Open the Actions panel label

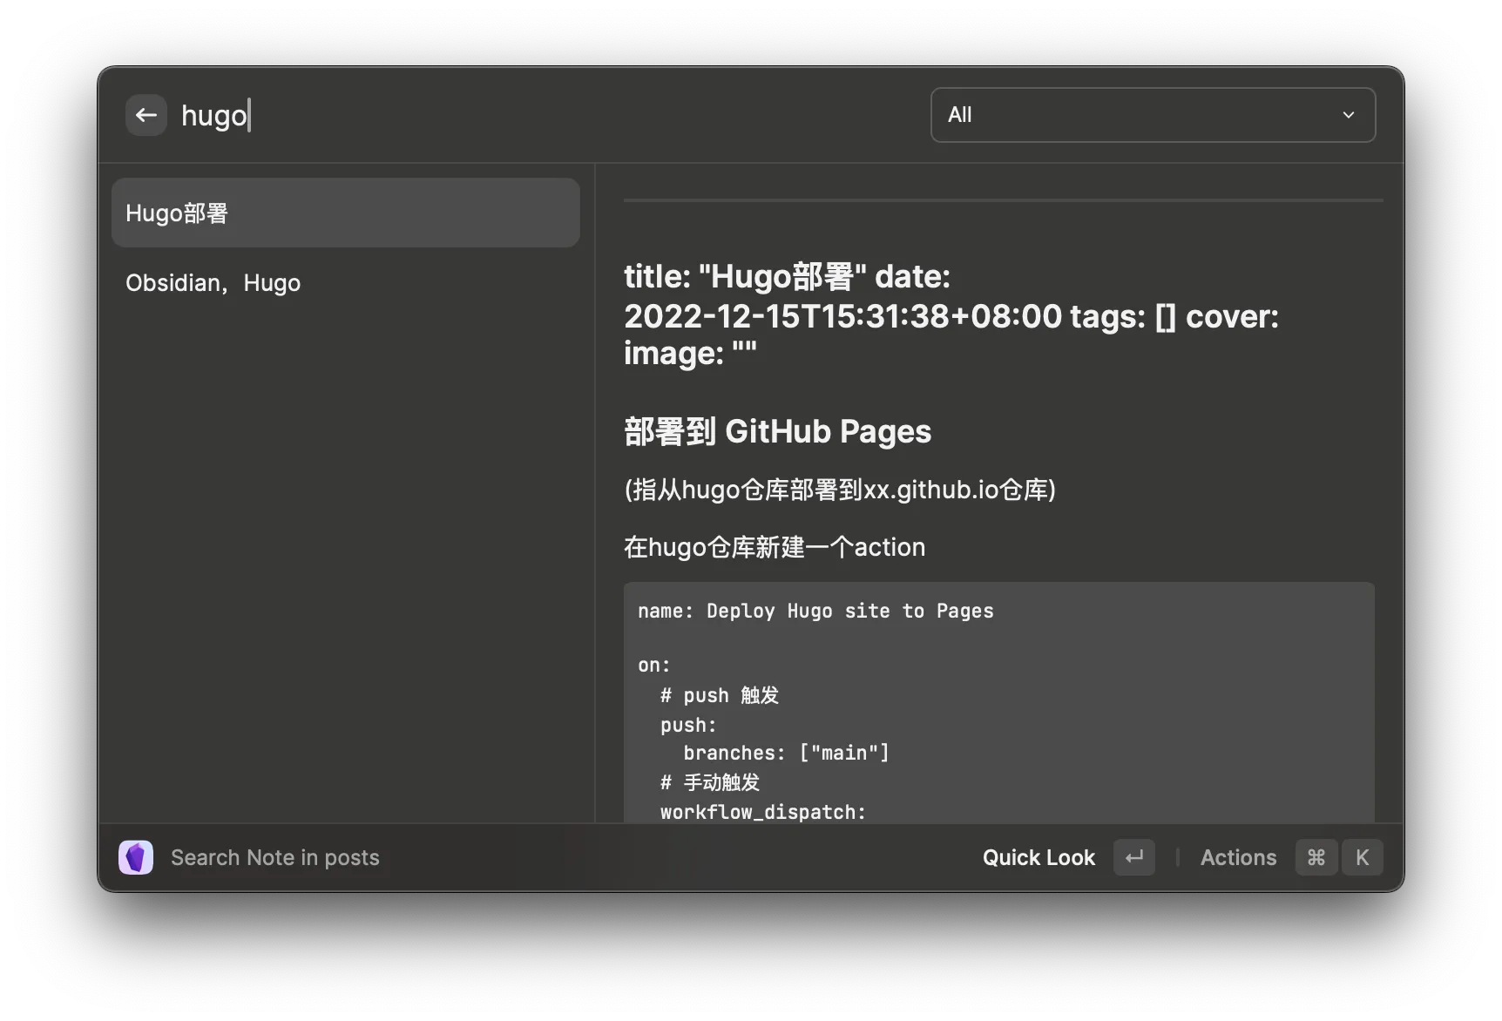[1238, 857]
